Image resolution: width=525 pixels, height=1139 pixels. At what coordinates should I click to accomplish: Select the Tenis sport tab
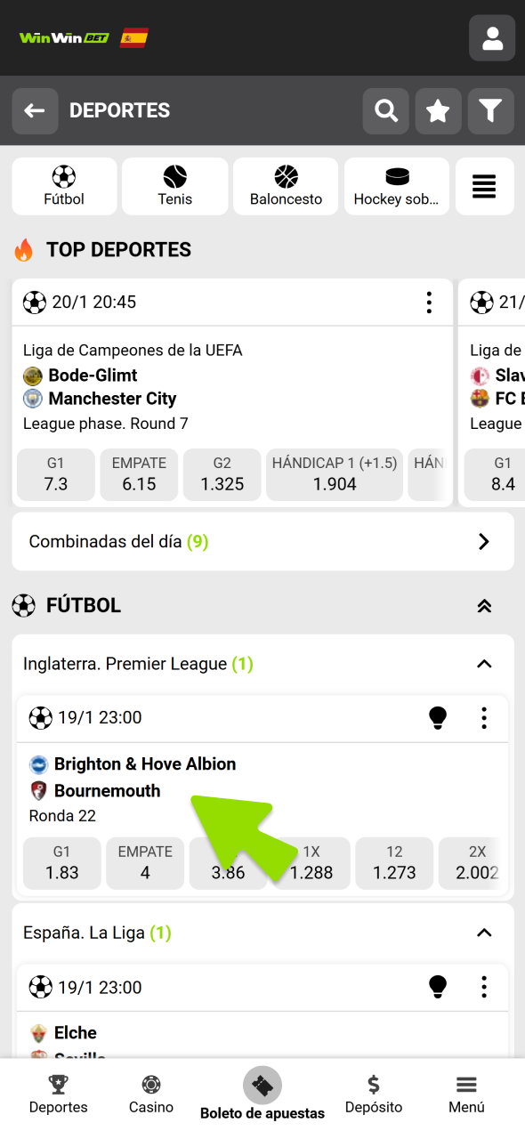[174, 186]
